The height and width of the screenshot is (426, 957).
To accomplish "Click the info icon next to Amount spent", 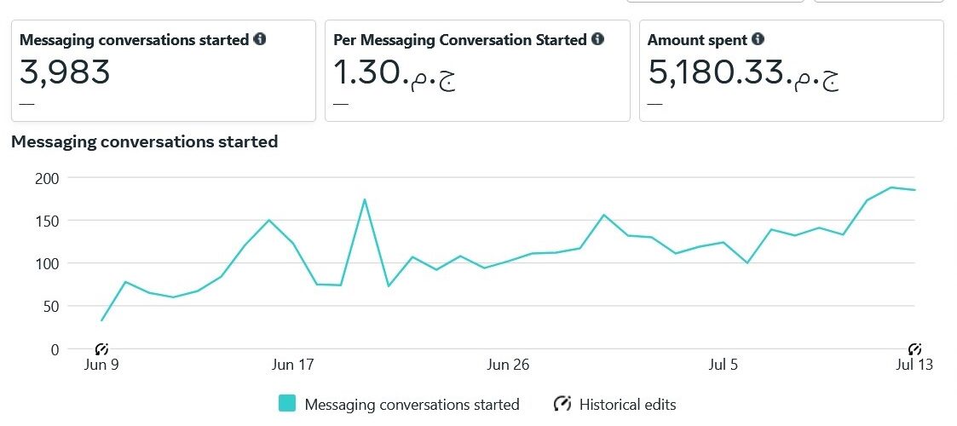I will [x=758, y=39].
